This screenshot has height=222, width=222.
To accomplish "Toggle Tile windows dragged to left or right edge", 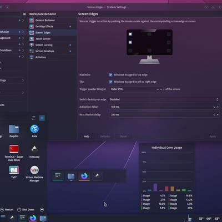I will (110, 82).
